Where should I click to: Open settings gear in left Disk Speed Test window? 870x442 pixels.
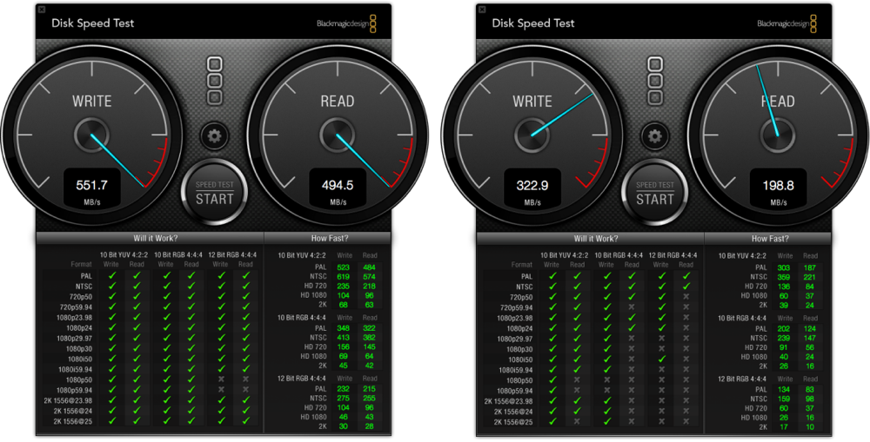214,135
